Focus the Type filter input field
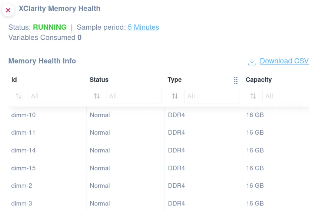The image size is (311, 210). point(212,96)
